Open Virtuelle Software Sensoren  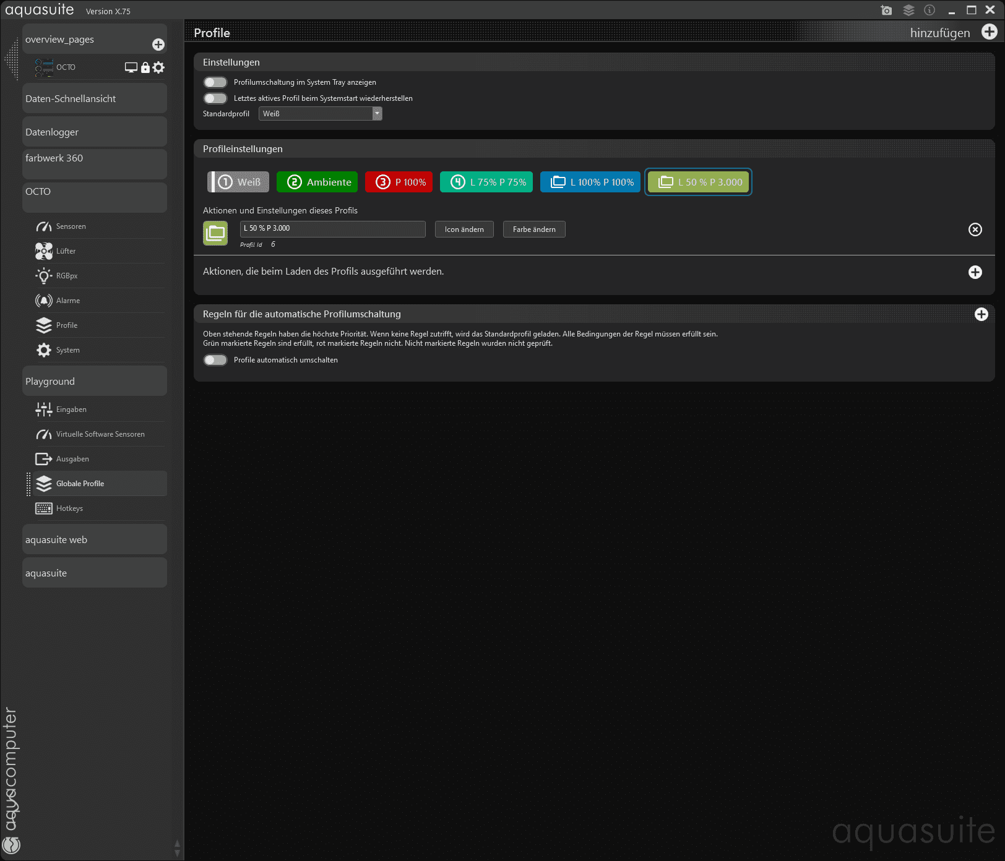[99, 434]
